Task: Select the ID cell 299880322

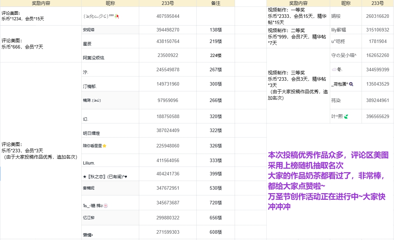Action: click(168, 218)
